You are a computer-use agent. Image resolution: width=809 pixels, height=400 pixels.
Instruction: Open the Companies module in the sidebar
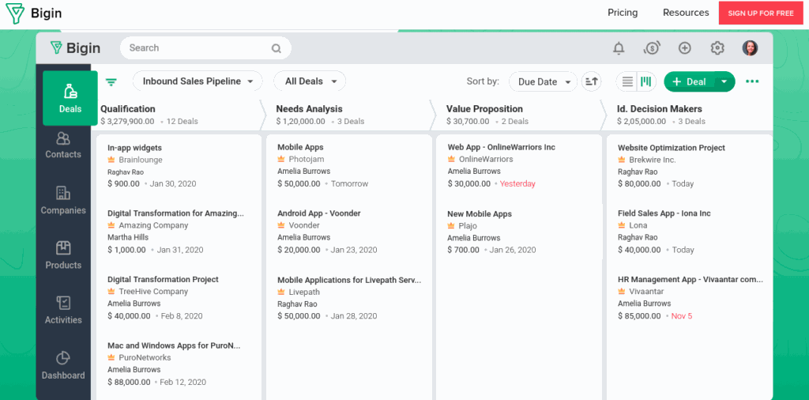63,200
